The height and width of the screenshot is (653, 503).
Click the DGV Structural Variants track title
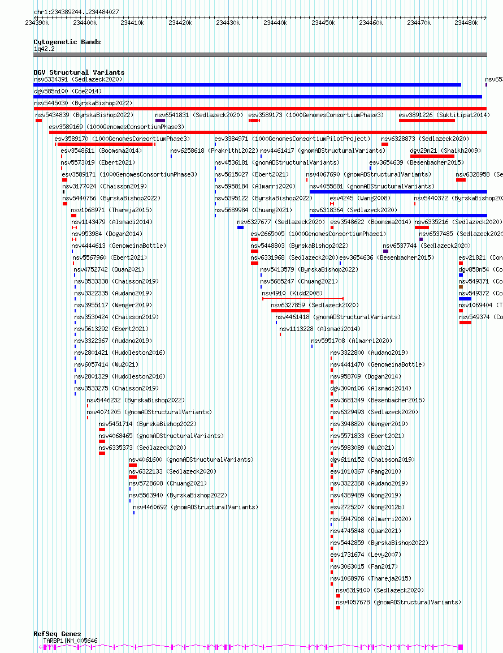79,72
